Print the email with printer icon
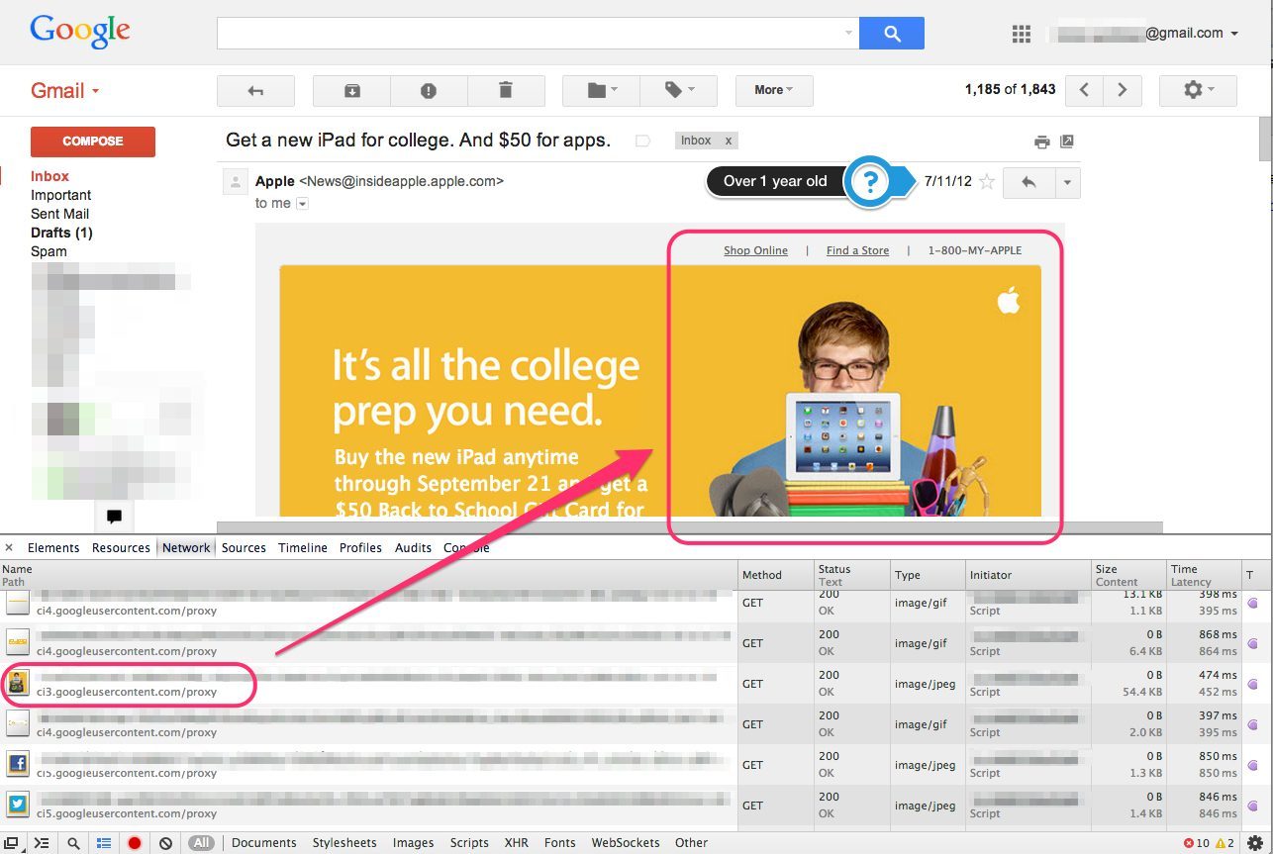The width and height of the screenshot is (1273, 854). (1041, 142)
